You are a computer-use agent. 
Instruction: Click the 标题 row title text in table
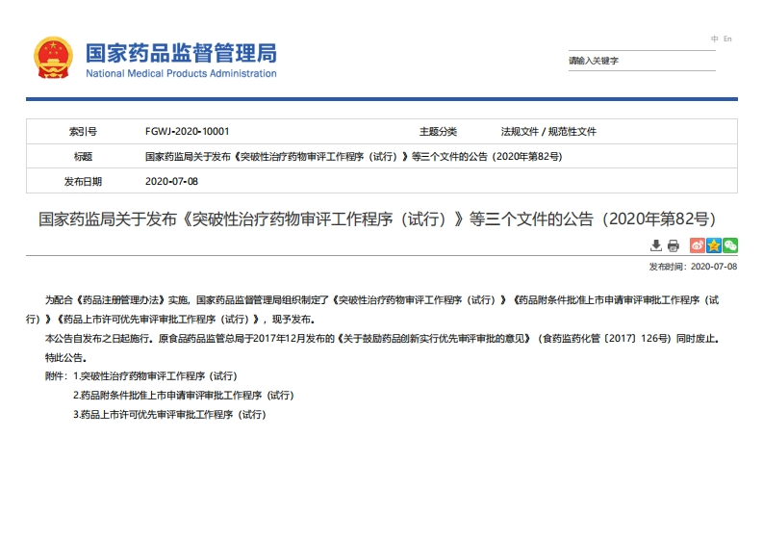[353, 156]
